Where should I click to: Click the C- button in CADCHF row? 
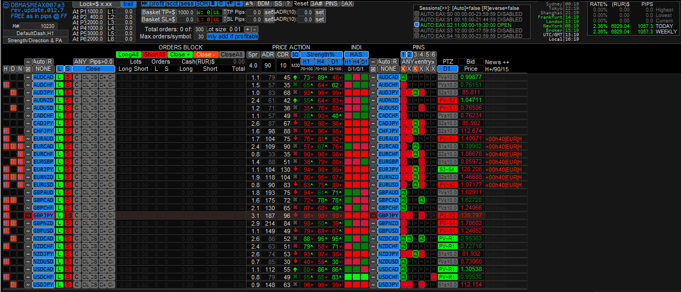(110, 116)
